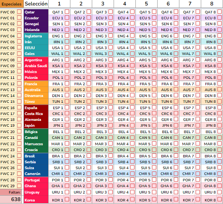Select the KSA 2 label text
Image resolution: width=223 pixels, height=204 pixels.
80,66
